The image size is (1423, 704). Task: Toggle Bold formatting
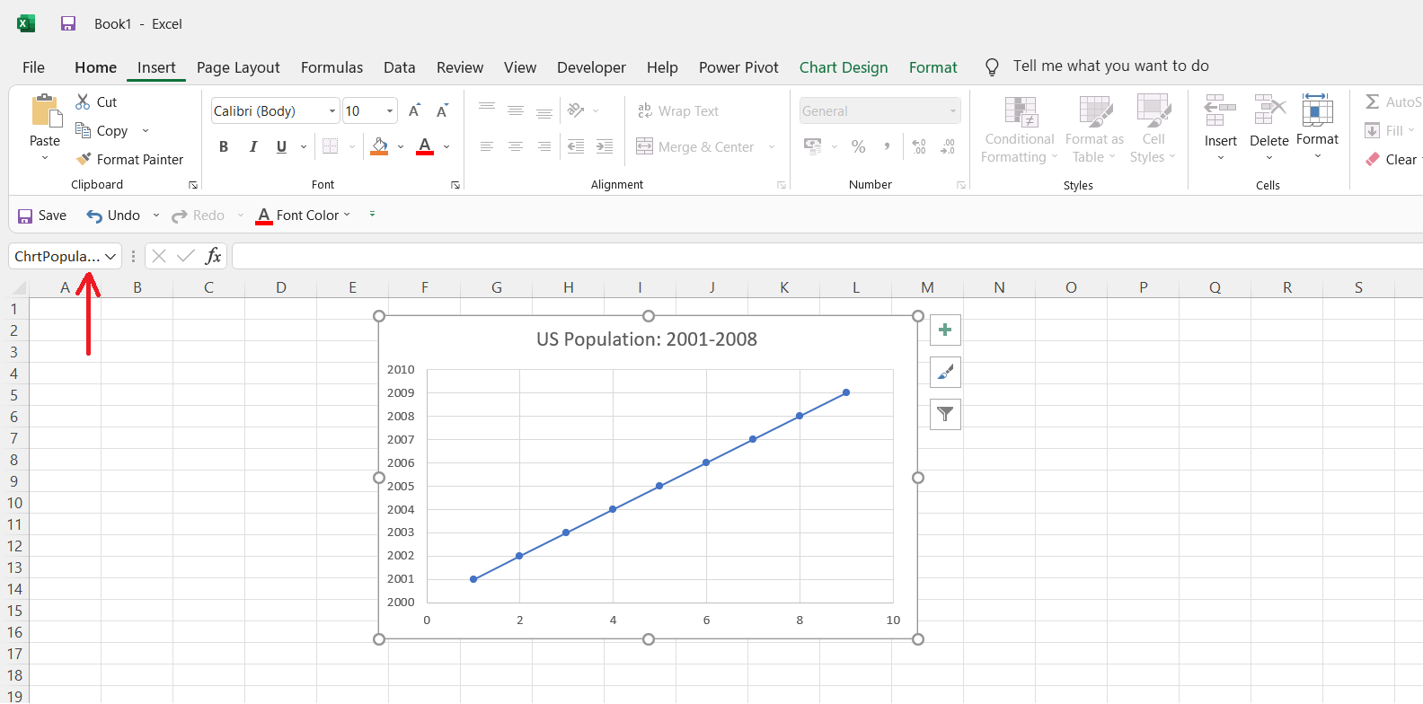point(224,146)
